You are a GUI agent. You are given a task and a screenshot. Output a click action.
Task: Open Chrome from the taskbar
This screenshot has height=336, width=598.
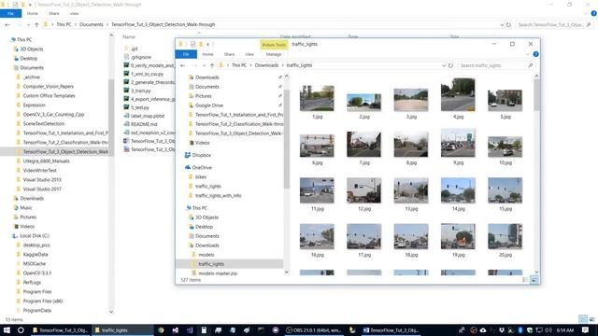[x=161, y=330]
